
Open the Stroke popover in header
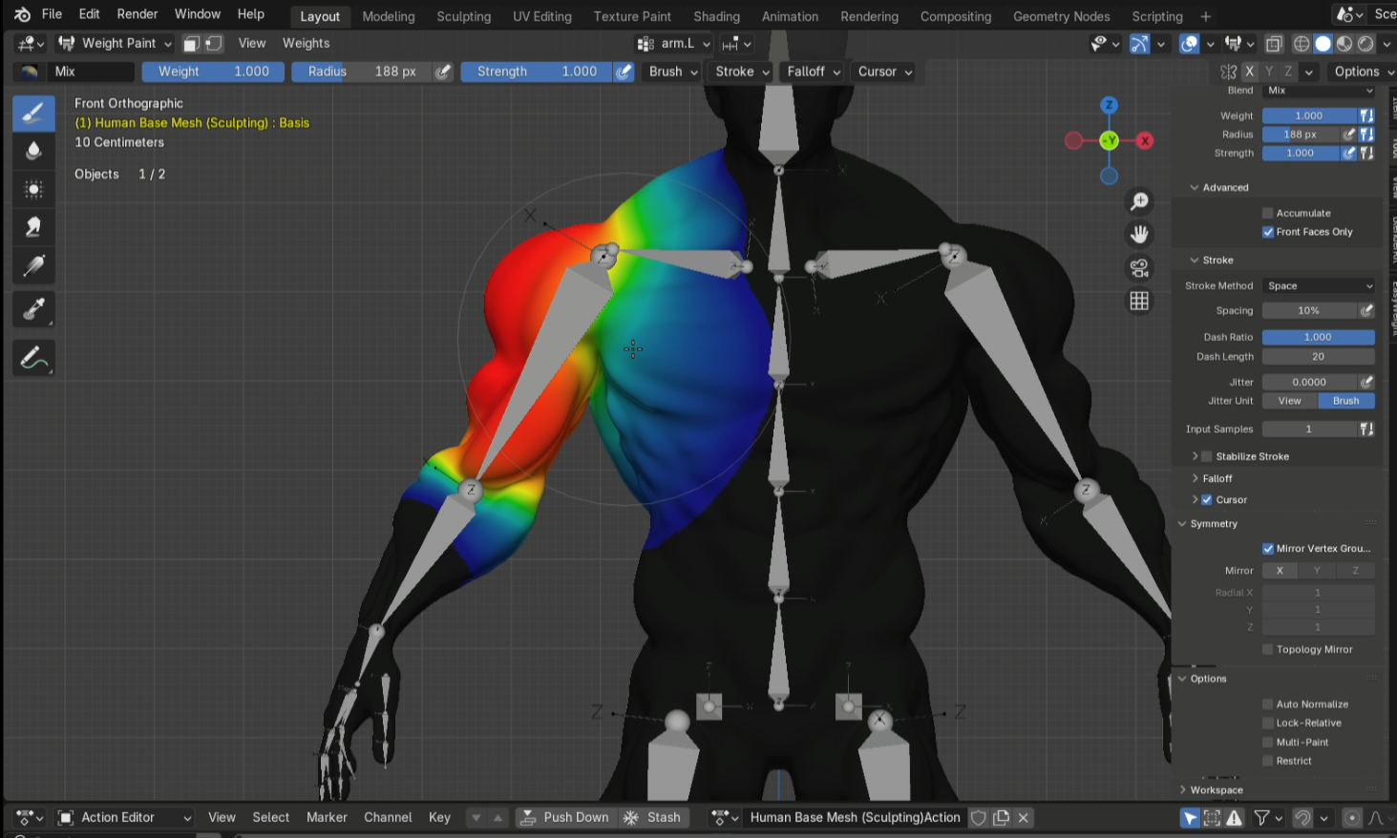point(742,72)
